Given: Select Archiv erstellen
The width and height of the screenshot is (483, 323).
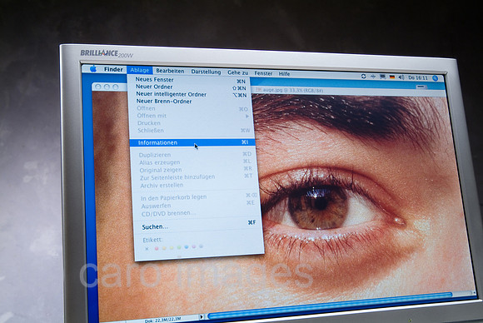Looking at the screenshot, I should tap(196, 185).
